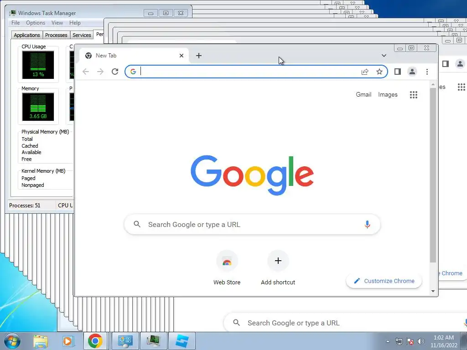Click the page scrollbar thumb in Chrome

[433, 175]
